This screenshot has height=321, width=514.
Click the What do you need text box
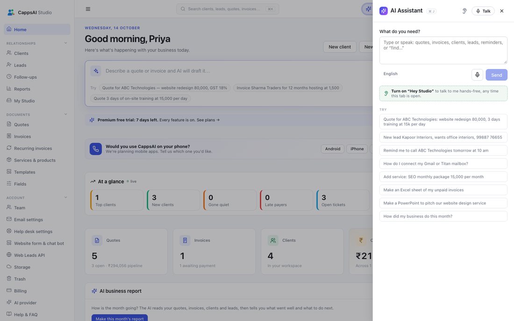(x=443, y=50)
